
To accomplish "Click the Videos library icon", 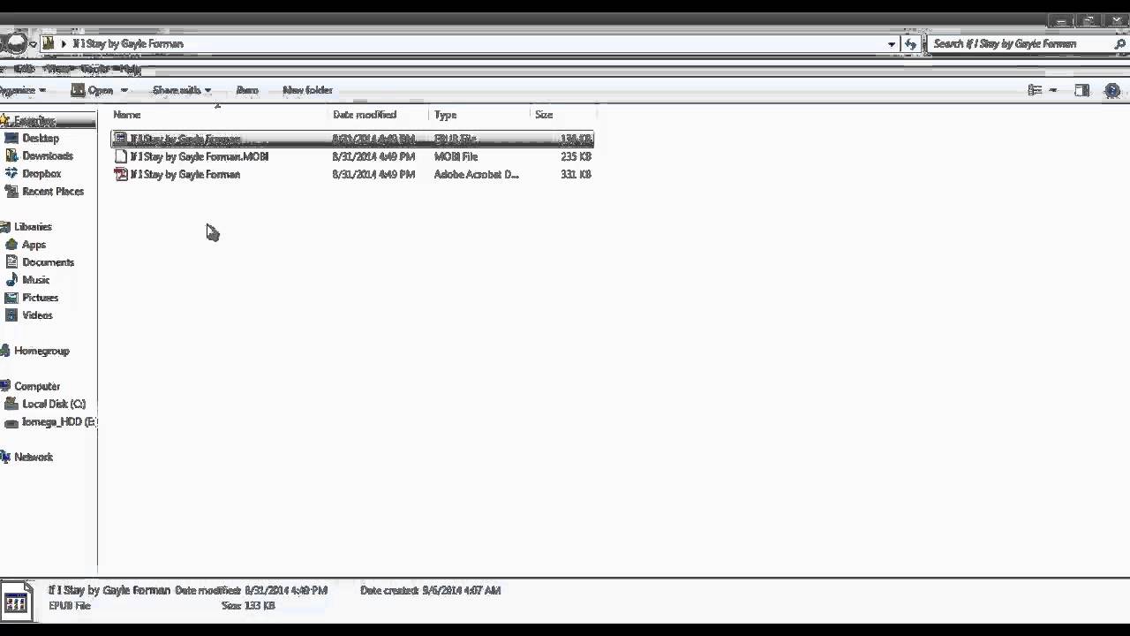I will click(x=11, y=315).
